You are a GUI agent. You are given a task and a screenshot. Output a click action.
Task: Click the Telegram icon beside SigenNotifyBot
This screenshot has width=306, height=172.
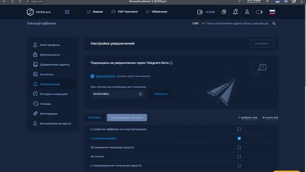pos(92,76)
